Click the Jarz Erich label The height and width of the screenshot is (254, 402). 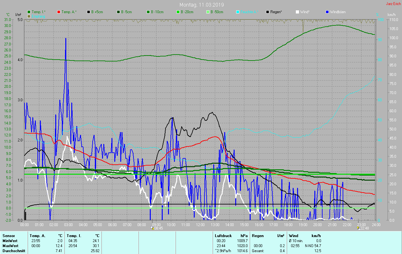(x=393, y=4)
